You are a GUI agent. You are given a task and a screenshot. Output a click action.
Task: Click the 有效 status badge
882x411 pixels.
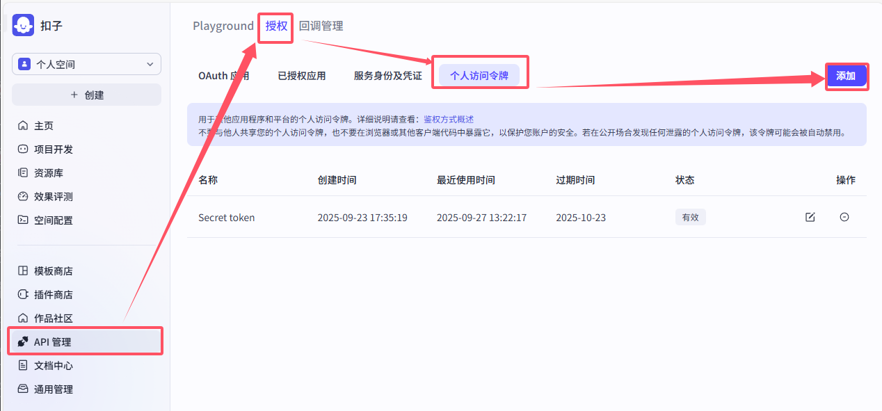coord(690,217)
